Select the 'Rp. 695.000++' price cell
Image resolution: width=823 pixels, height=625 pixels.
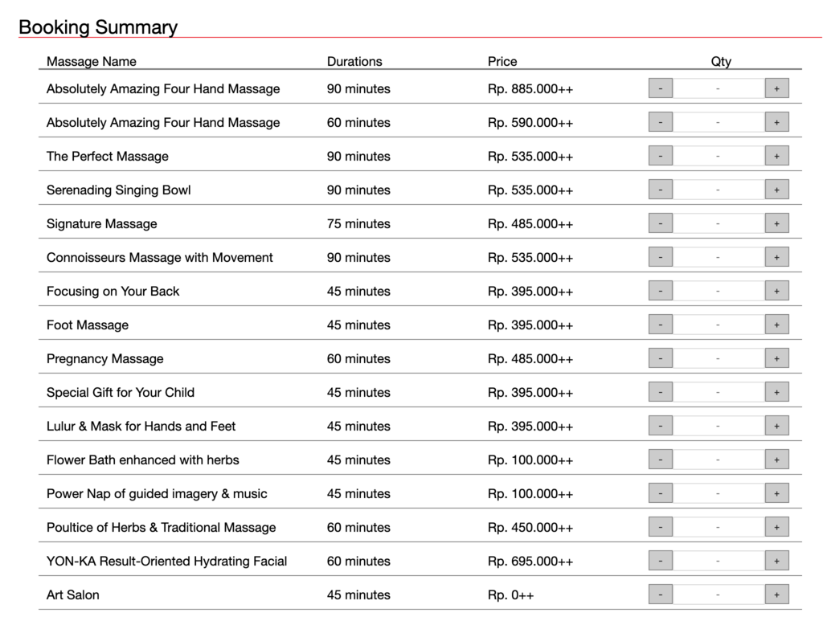(x=530, y=561)
